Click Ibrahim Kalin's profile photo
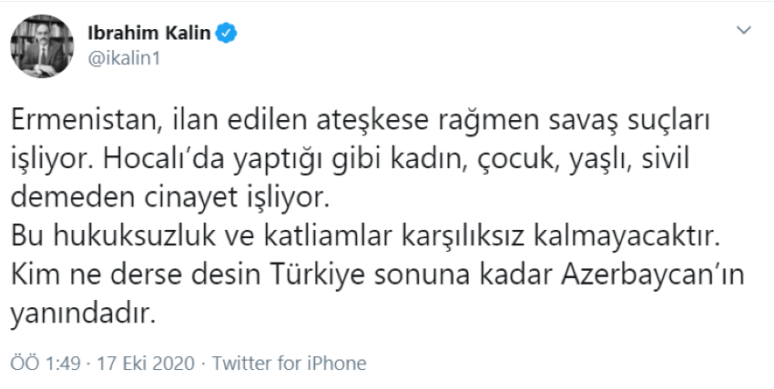This screenshot has width=774, height=389. coord(43,45)
